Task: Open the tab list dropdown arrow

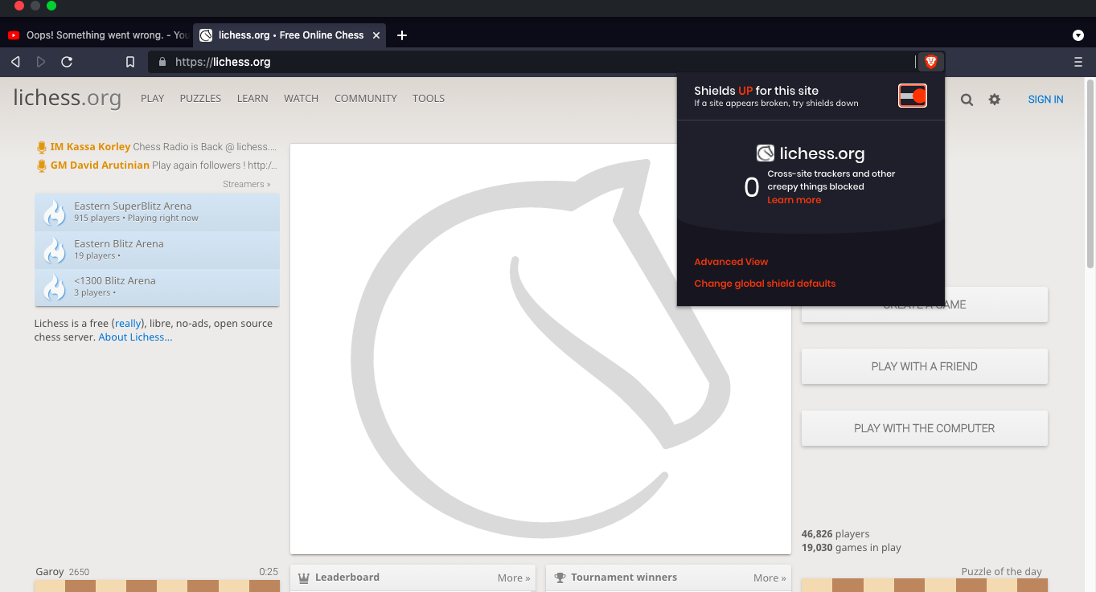Action: click(1078, 35)
